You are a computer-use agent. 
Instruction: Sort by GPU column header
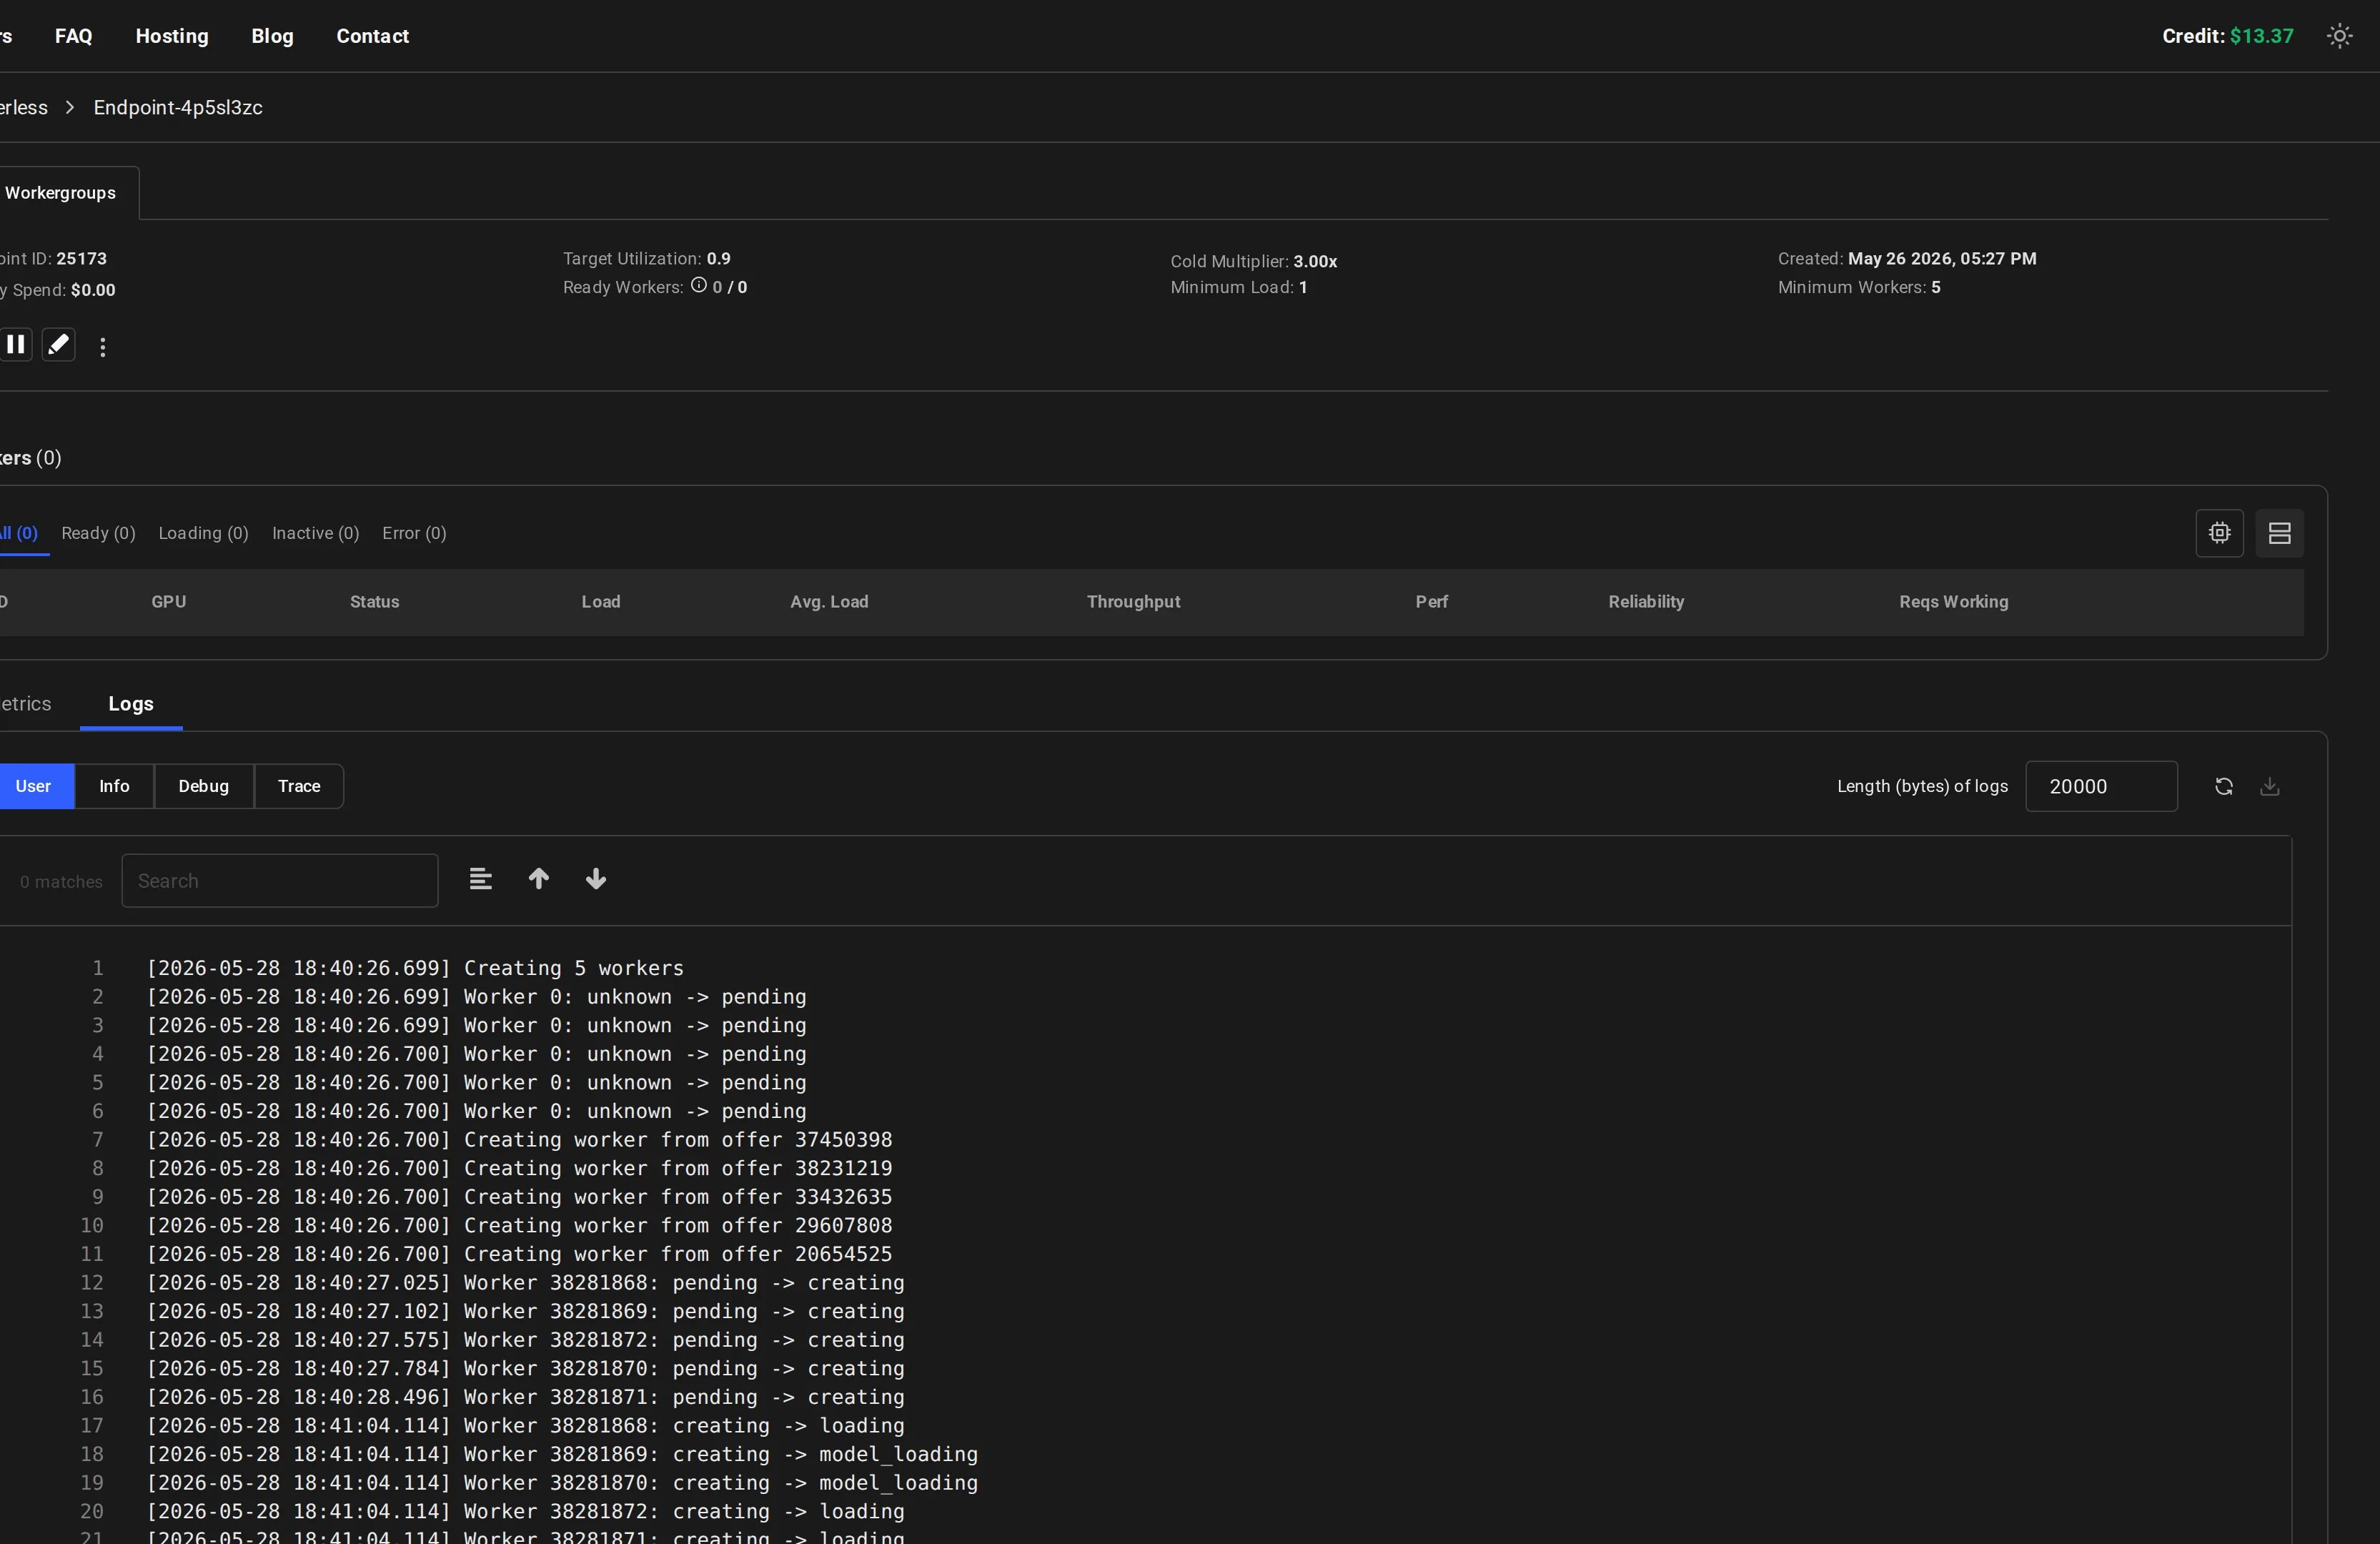[169, 602]
